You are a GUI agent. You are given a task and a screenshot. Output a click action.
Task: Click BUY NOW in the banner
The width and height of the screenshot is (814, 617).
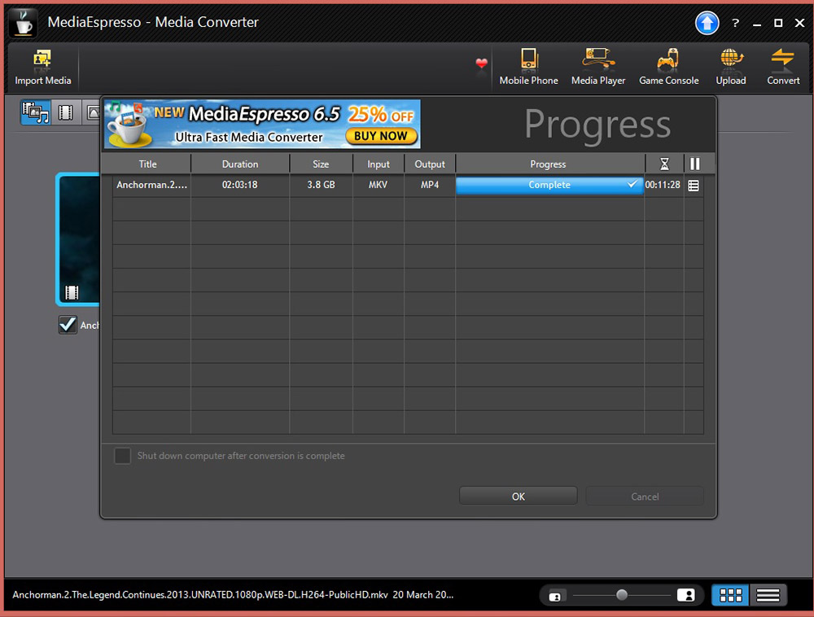click(x=380, y=136)
